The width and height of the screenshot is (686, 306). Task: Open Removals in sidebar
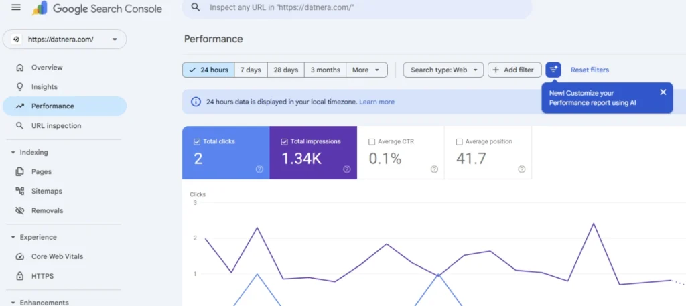click(x=65, y=210)
